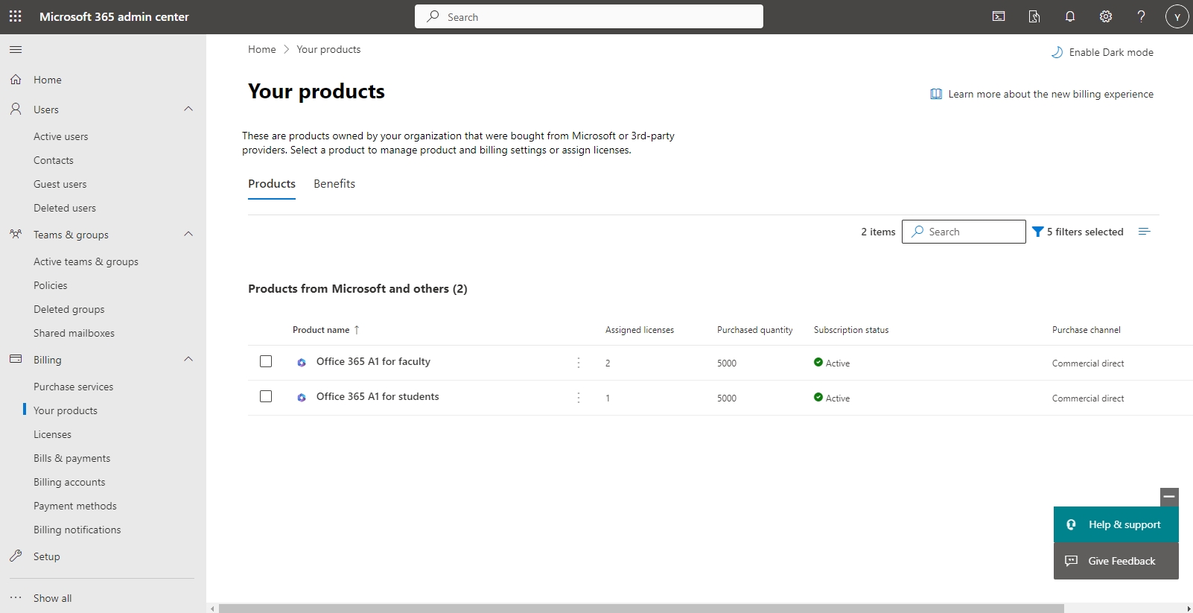Click the help question mark icon
The height and width of the screenshot is (613, 1193).
click(x=1141, y=16)
